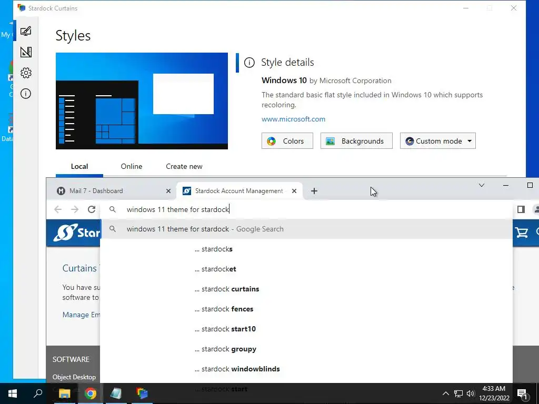The width and height of the screenshot is (539, 404).
Task: Click the Colors button
Action: click(x=287, y=141)
